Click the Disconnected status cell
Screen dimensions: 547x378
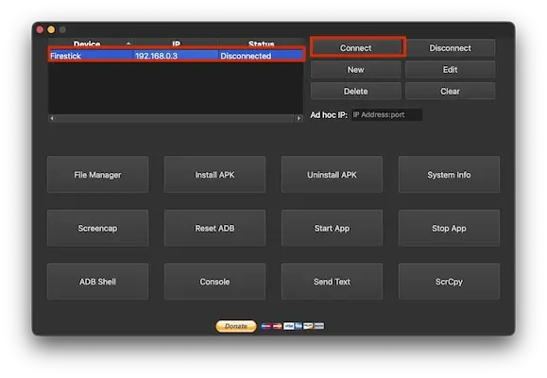point(261,56)
